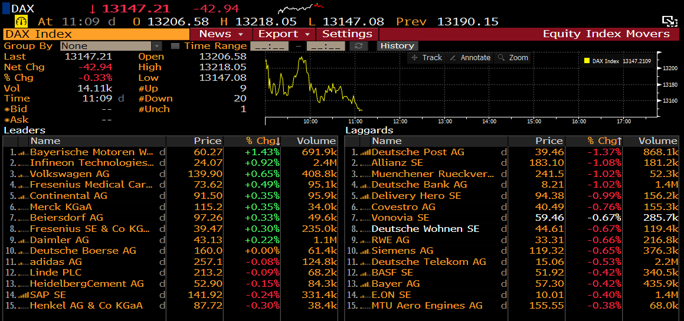Click adidas AG in Leaders list

[56, 261]
